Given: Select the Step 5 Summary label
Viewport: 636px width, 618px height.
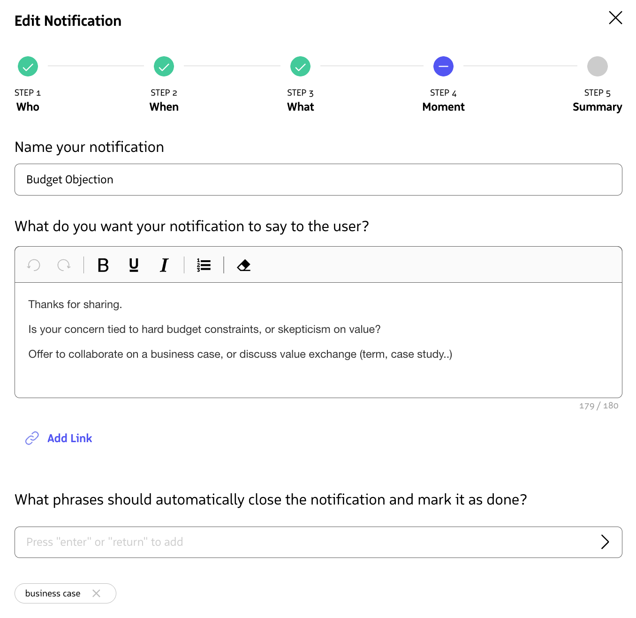Looking at the screenshot, I should click(597, 106).
